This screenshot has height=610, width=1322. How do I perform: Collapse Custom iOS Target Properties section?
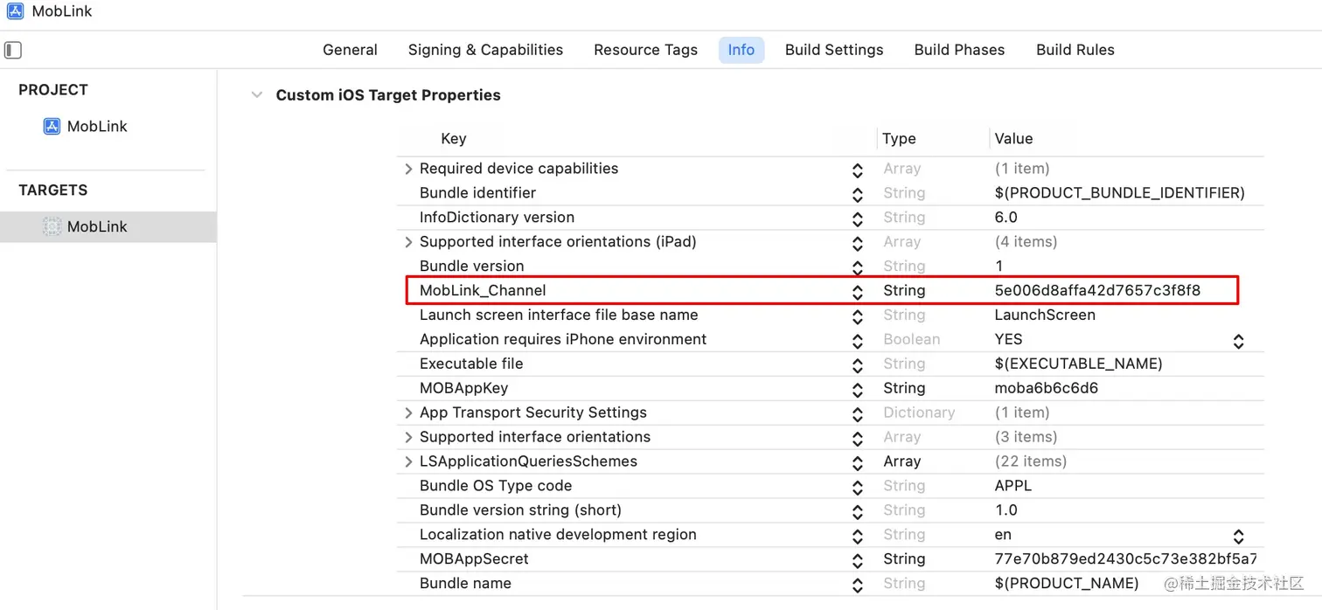pos(257,95)
